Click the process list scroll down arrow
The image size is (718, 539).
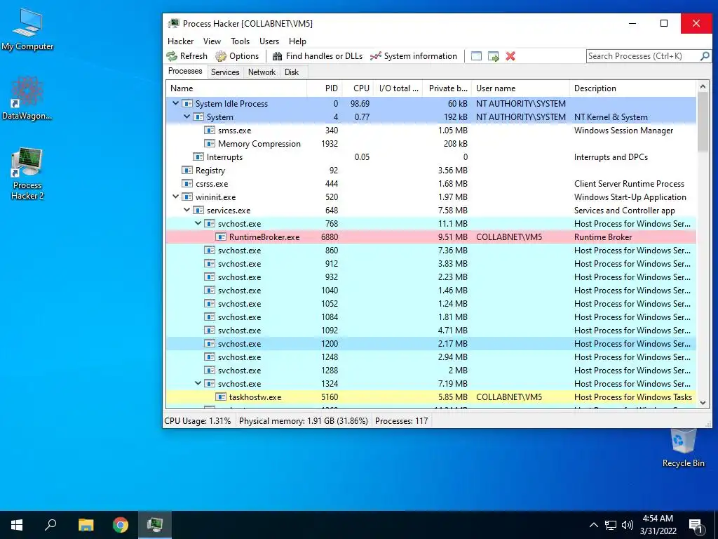(703, 403)
